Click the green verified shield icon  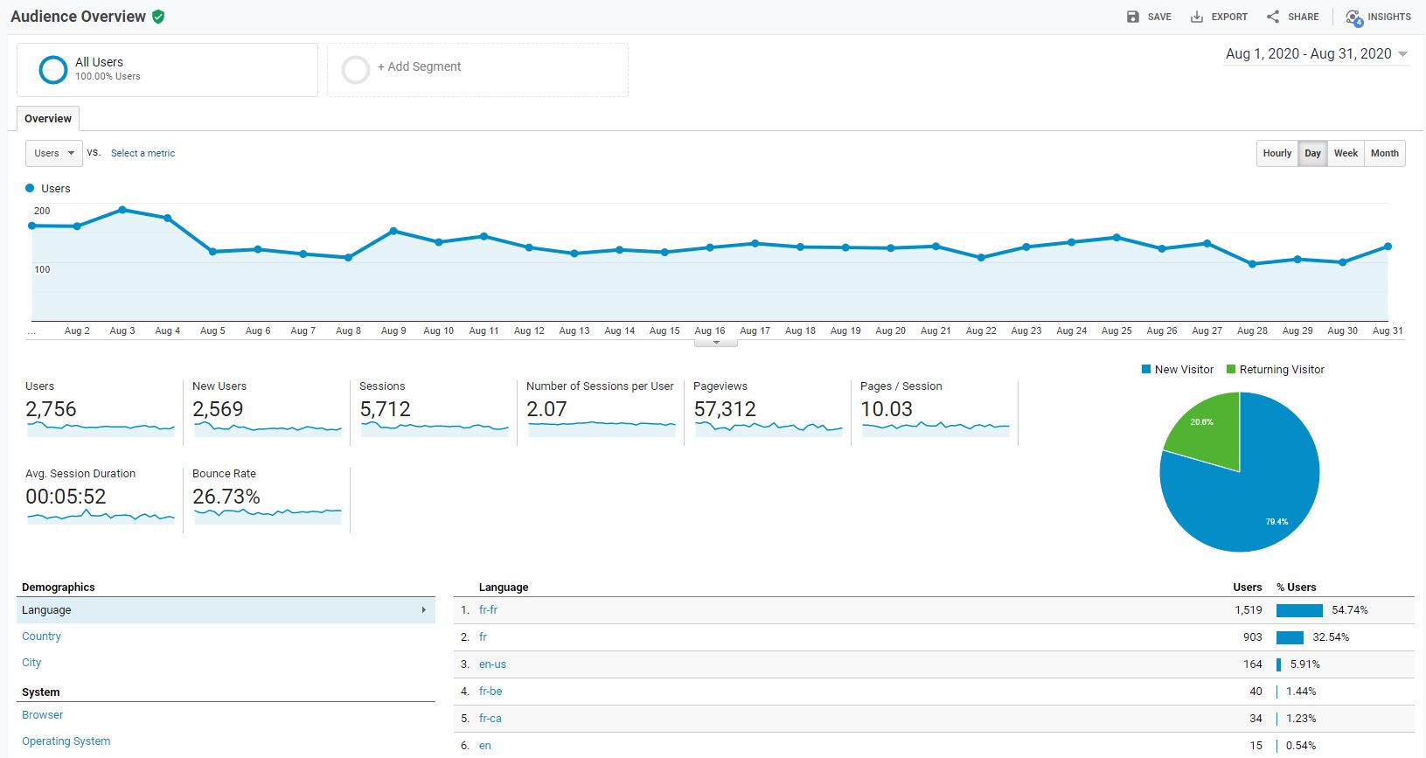158,17
